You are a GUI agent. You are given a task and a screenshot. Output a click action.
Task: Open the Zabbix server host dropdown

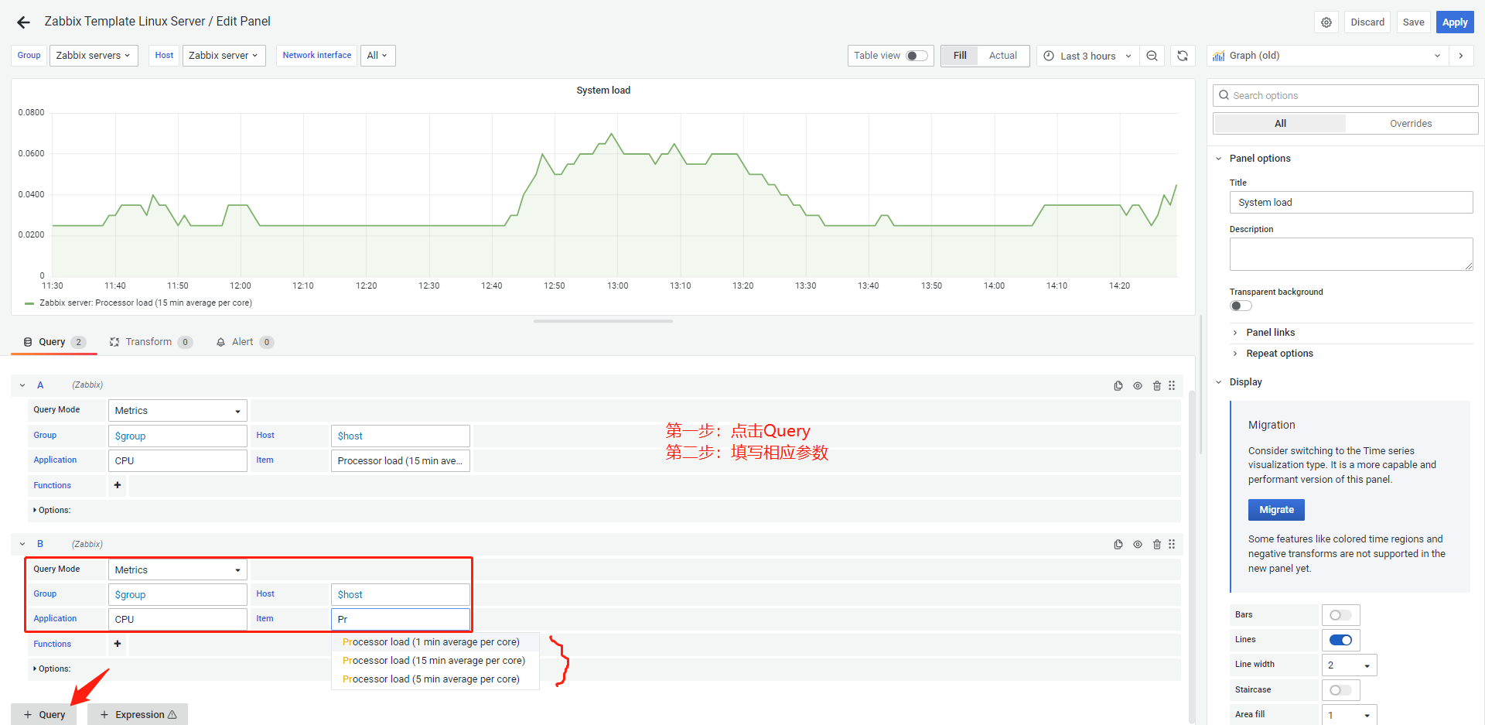pyautogui.click(x=224, y=56)
